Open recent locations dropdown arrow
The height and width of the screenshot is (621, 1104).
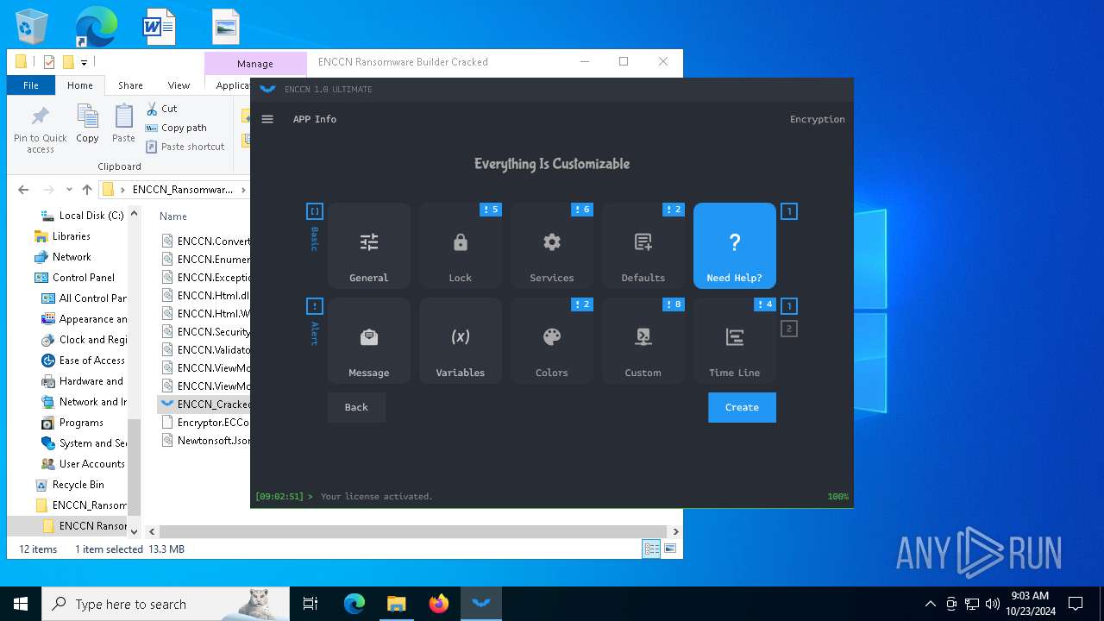[69, 190]
